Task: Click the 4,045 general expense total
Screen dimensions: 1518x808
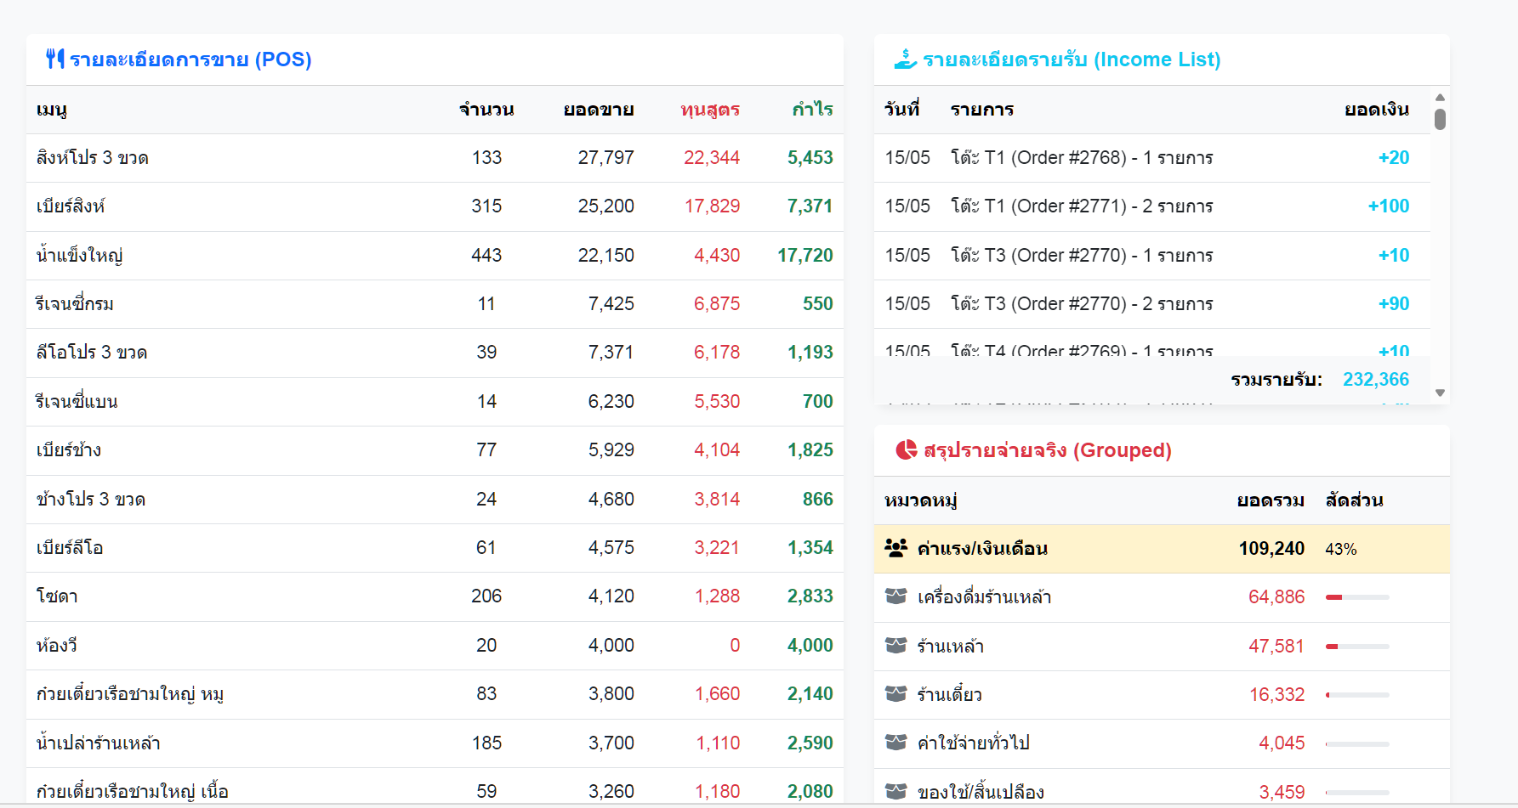Action: click(x=1282, y=743)
